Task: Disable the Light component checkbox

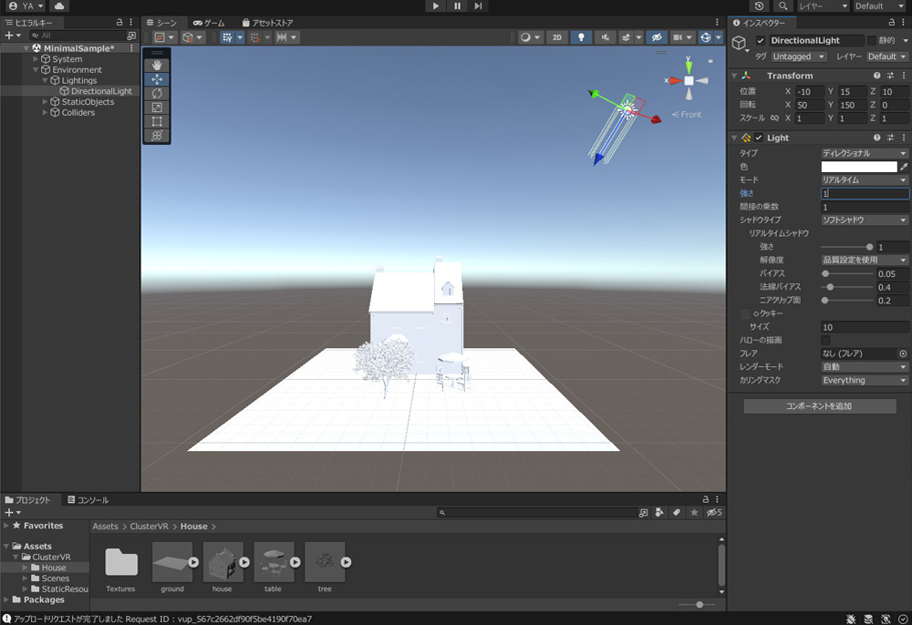Action: (x=759, y=138)
